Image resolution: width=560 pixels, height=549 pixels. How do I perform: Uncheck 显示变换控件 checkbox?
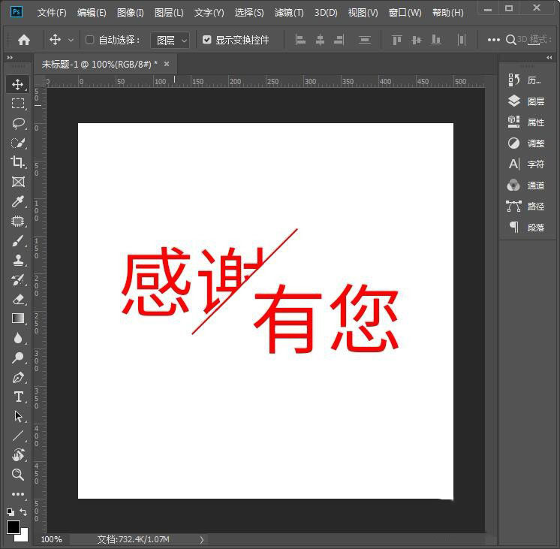(x=206, y=39)
